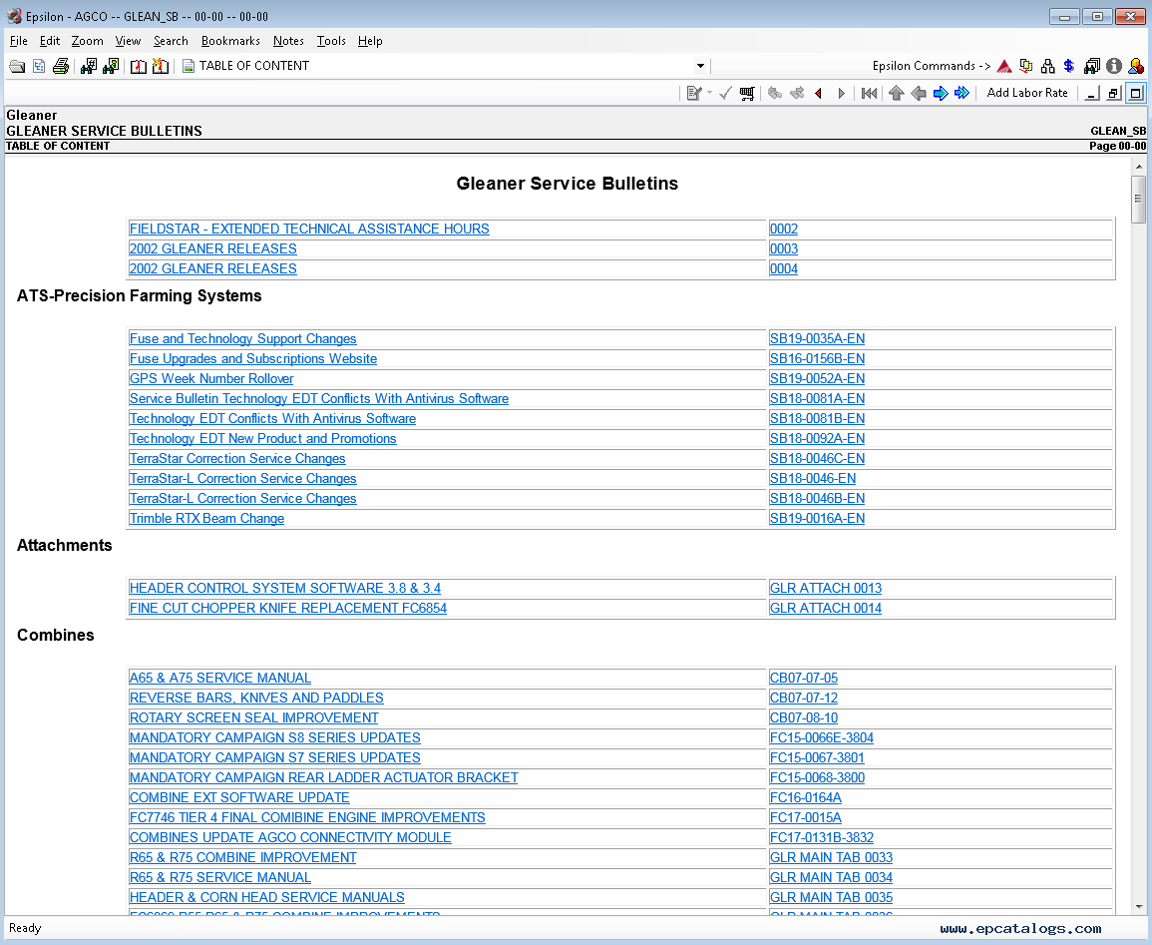Follow the FC17-0131B-3832 bulletin link

[x=822, y=837]
